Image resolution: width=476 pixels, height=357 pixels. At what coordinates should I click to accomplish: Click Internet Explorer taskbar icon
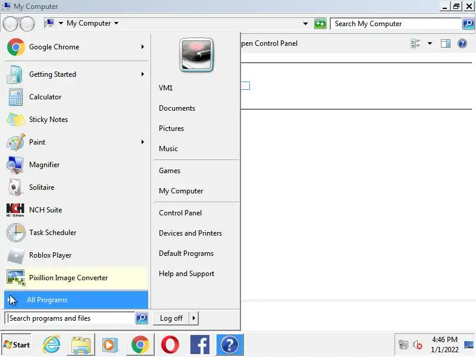coord(52,345)
